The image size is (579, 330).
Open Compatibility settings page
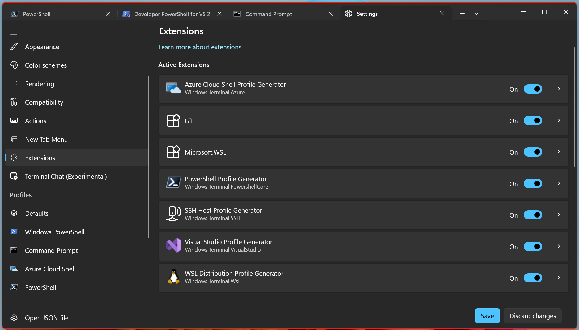tap(76, 102)
